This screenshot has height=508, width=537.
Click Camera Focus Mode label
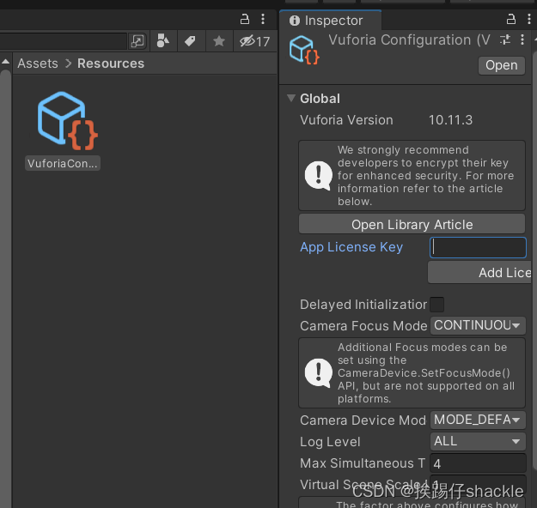(x=363, y=326)
